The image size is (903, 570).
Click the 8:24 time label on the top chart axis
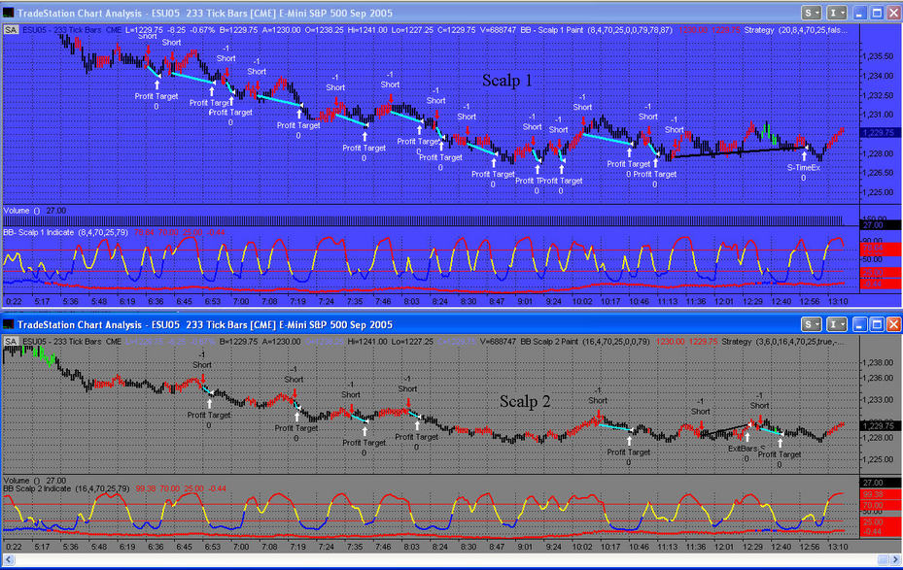pyautogui.click(x=439, y=301)
